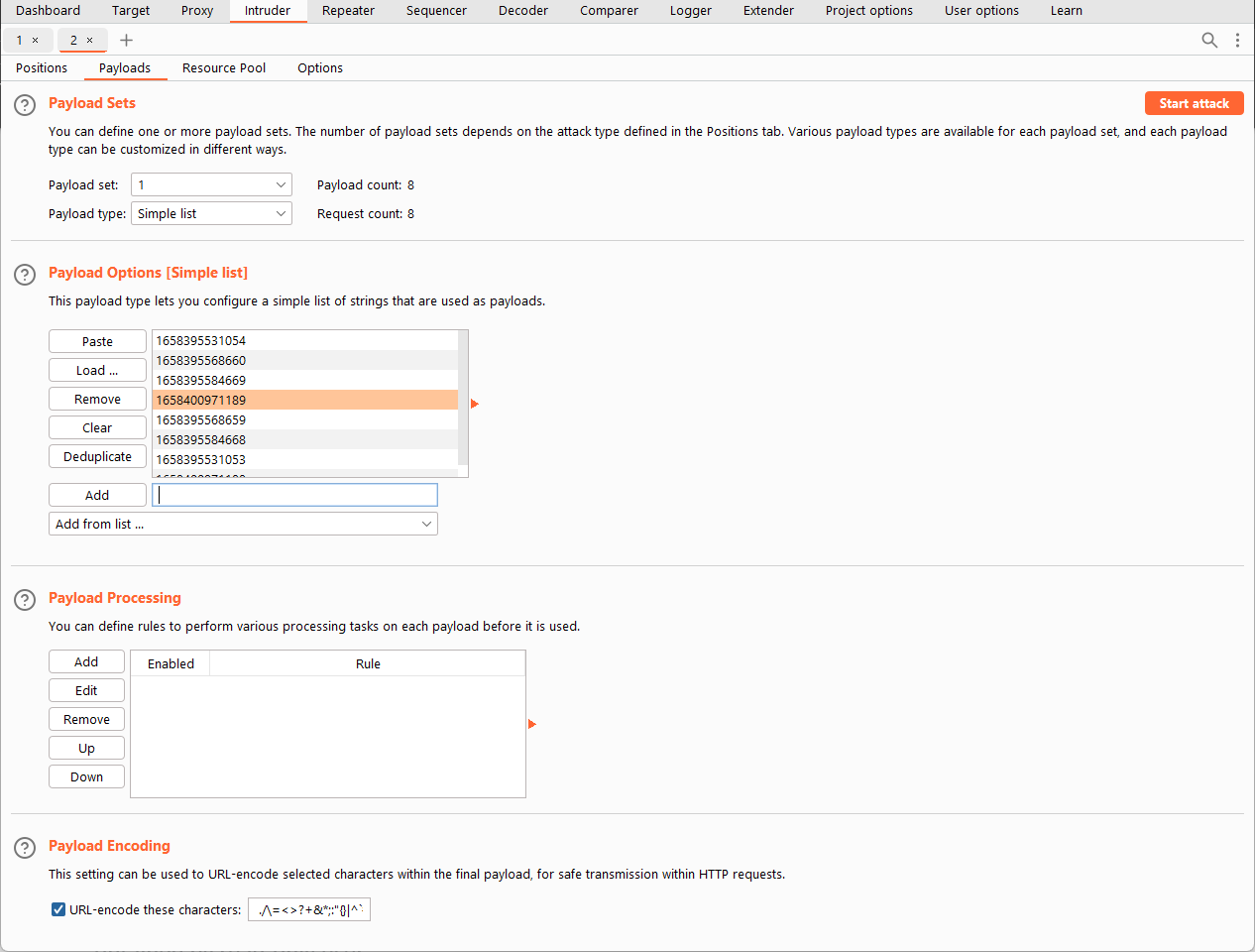1255x952 pixels.
Task: Open the Resource Pool sub-tab
Action: pos(224,68)
